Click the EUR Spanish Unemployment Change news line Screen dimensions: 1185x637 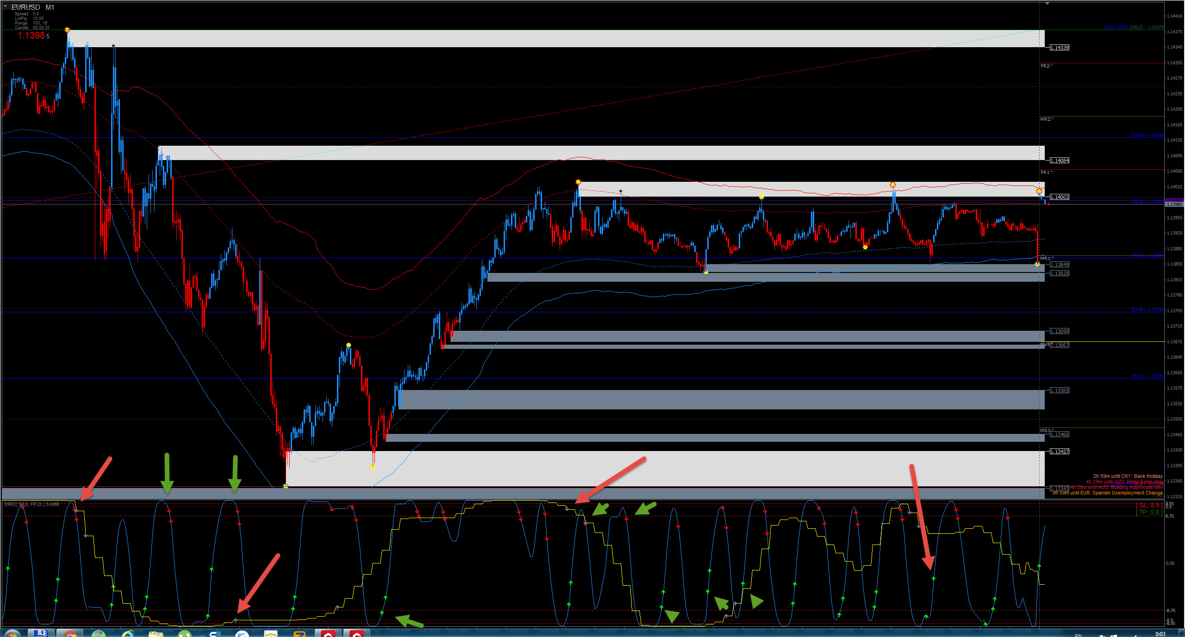click(x=1108, y=493)
